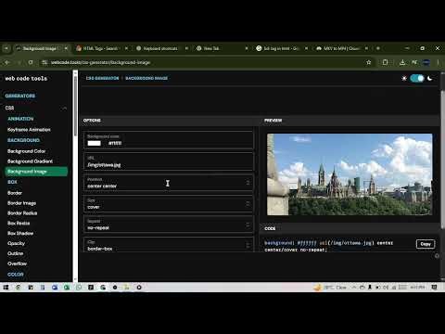
Task: Open Keyframe Animation generator
Action: point(29,130)
